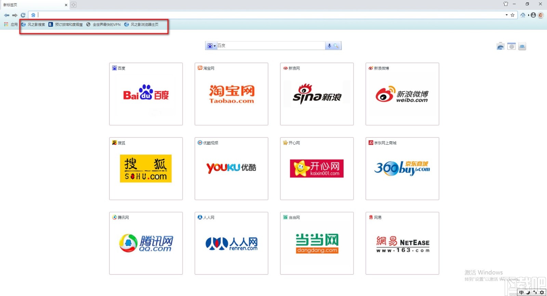Screen dimensions: 547x296
Task: Open the browser settings gear avatar icon
Action: pyautogui.click(x=541, y=15)
